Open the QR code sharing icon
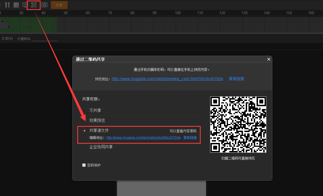This screenshot has height=196, width=323. tap(34, 5)
